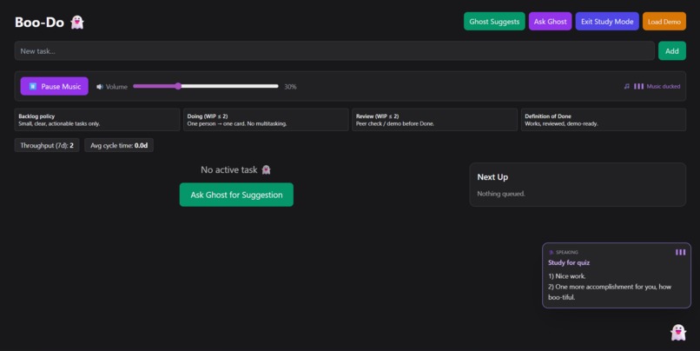Image resolution: width=700 pixels, height=351 pixels.
Task: Click the Definition of Done card
Action: click(603, 120)
